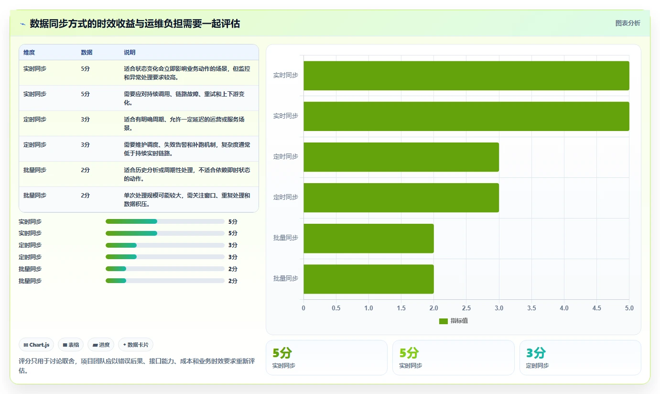Click the 1.5 tick on the chart x-axis
This screenshot has height=394, width=660.
[x=401, y=308]
